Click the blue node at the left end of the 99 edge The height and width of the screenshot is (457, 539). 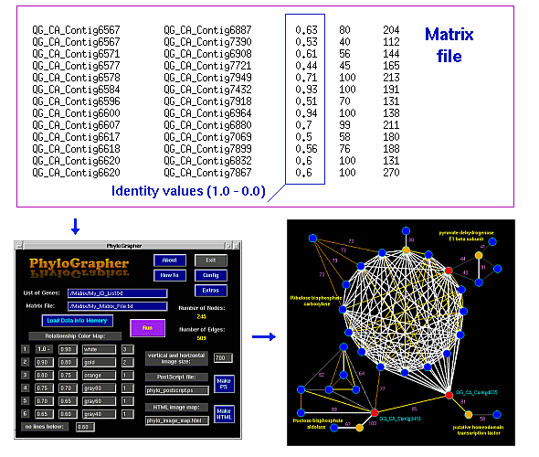click(301, 412)
